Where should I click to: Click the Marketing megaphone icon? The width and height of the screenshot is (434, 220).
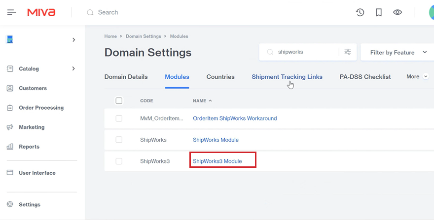tap(10, 127)
